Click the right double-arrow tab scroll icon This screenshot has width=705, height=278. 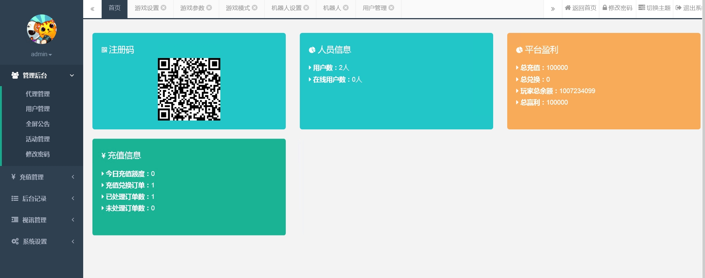pyautogui.click(x=553, y=9)
